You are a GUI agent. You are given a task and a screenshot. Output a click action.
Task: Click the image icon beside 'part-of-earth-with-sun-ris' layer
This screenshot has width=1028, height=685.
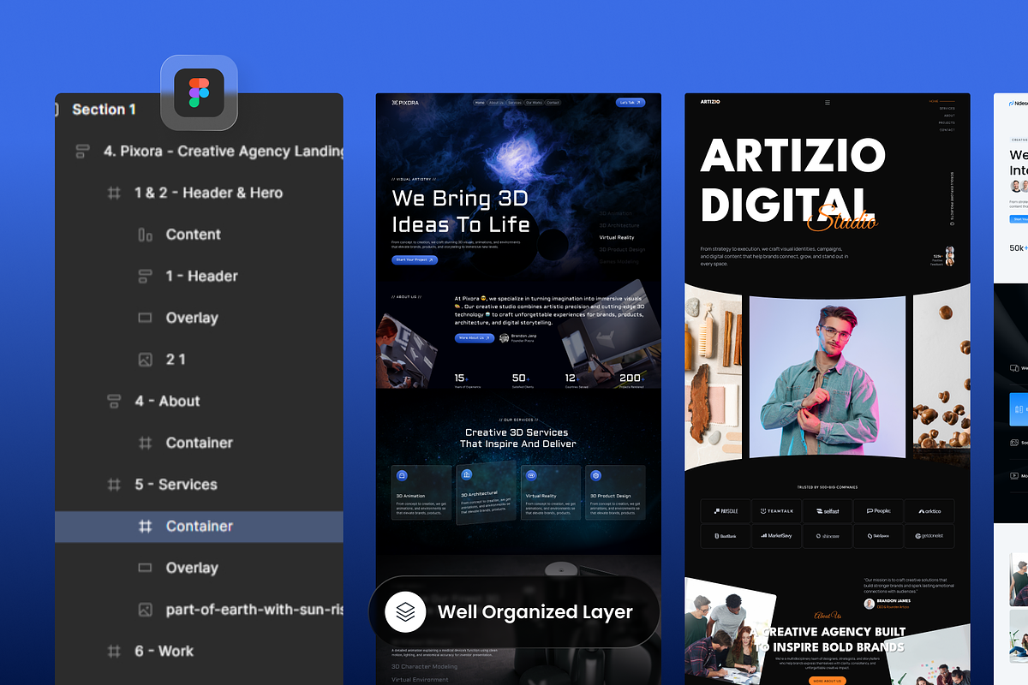[146, 610]
